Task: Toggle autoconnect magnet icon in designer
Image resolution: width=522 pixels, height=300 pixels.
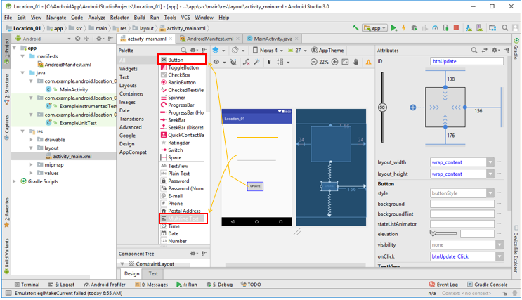Action: [234, 62]
